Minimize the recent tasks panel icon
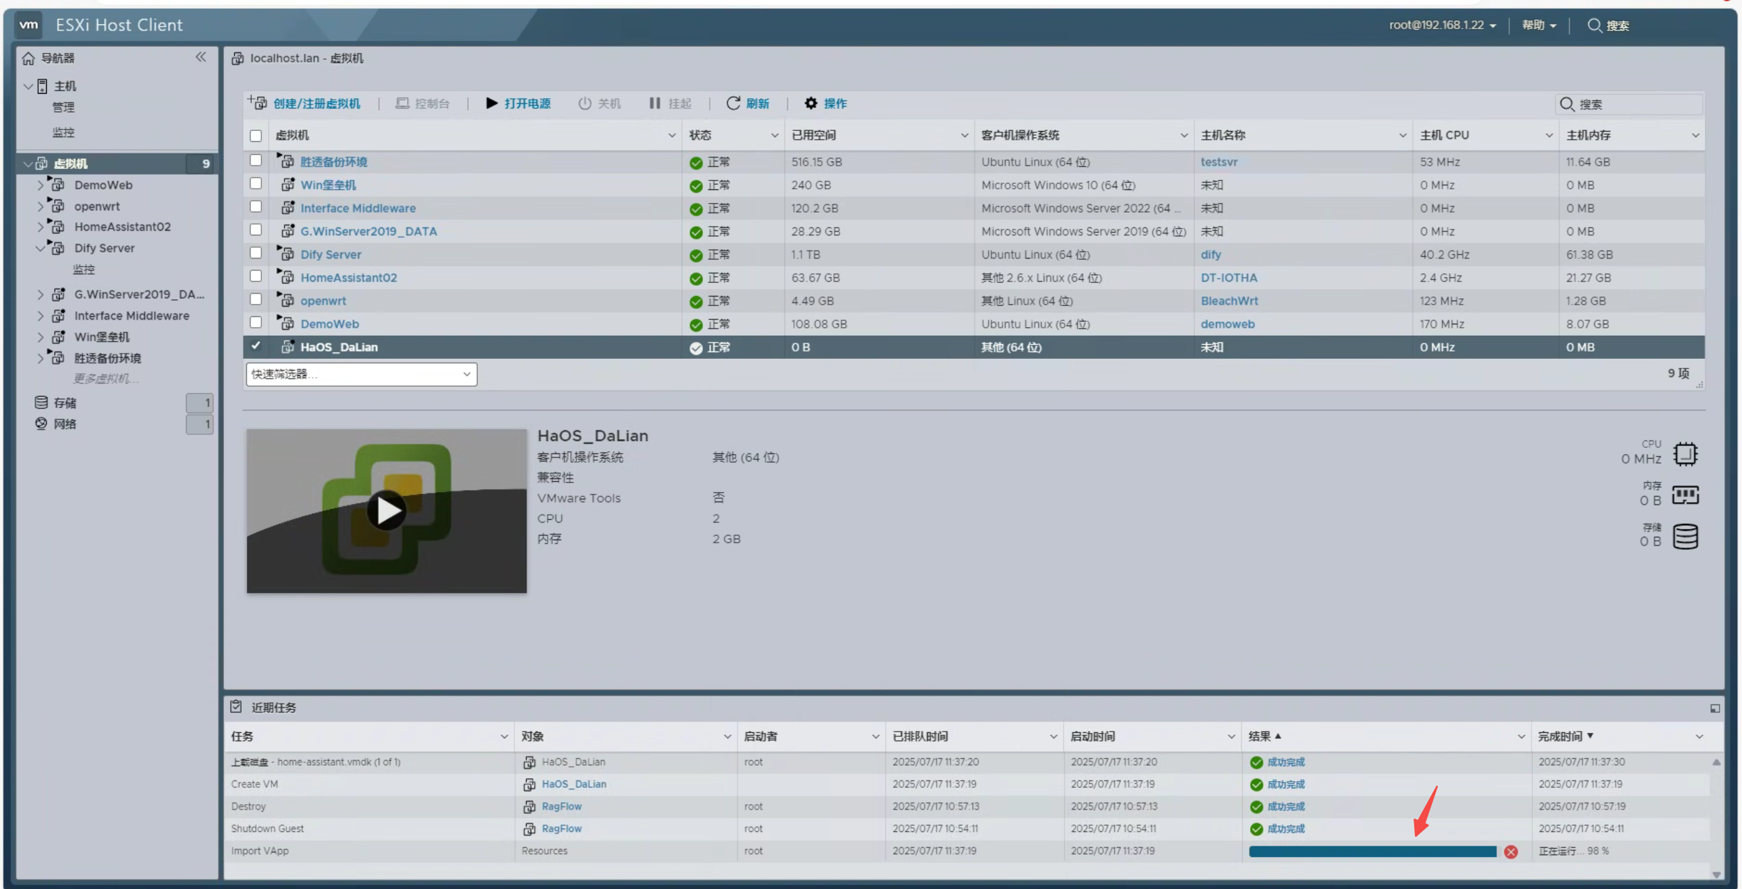 coord(1715,708)
